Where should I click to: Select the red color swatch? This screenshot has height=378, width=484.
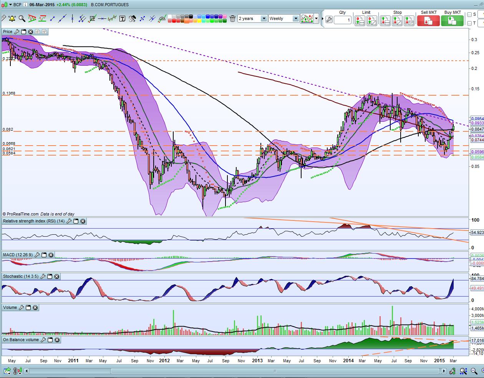174,20
